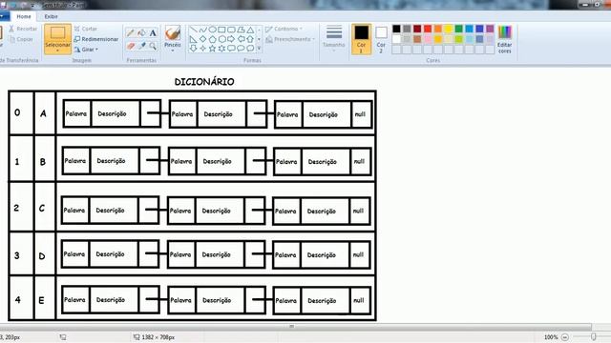Choose the Six-point star shape

tap(221, 49)
